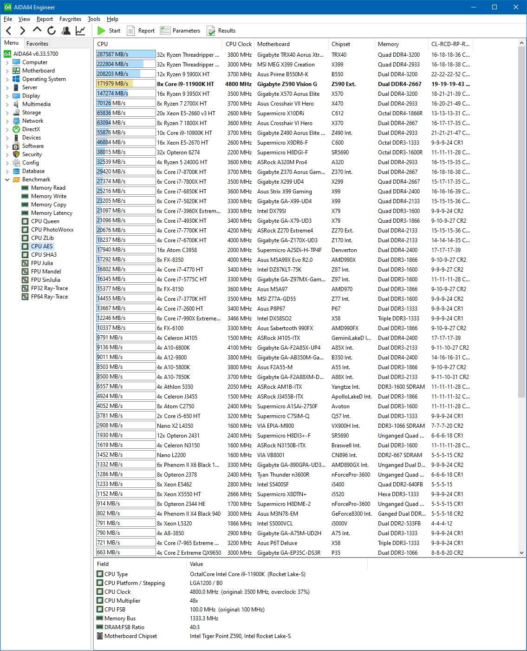
Task: Click the Motherboard icon in the tree
Action: coord(16,71)
